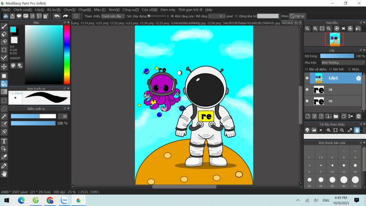
Task: Open the add-layer dropdown arrow icon
Action: click(x=328, y=116)
